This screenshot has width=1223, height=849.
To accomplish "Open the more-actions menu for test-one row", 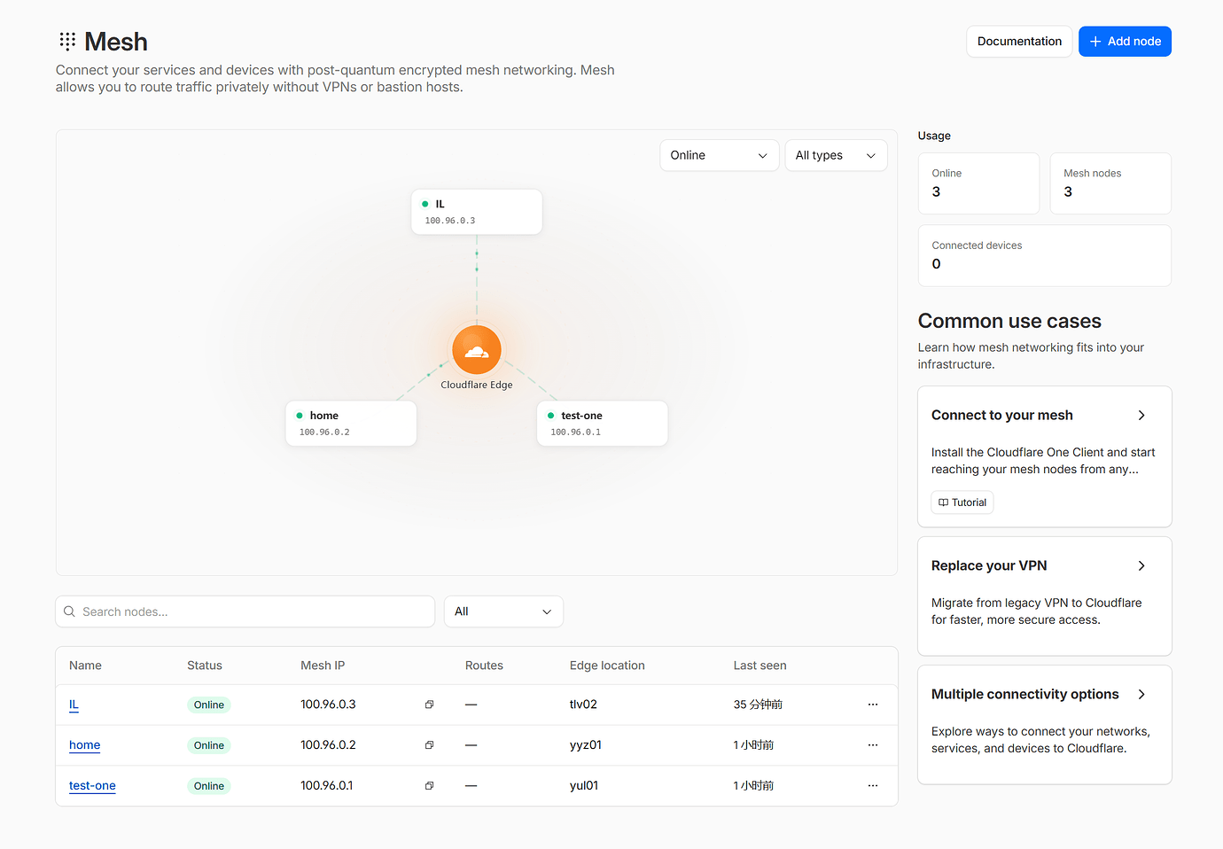I will (x=873, y=786).
